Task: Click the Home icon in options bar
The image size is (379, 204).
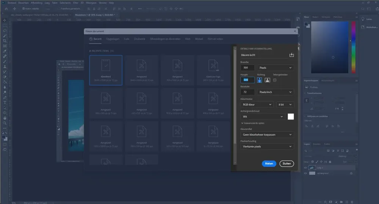Action: click(x=6, y=9)
